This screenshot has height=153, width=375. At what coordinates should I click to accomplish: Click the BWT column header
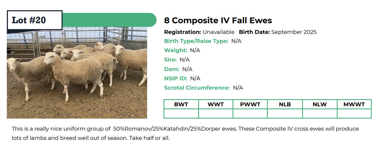(x=181, y=104)
